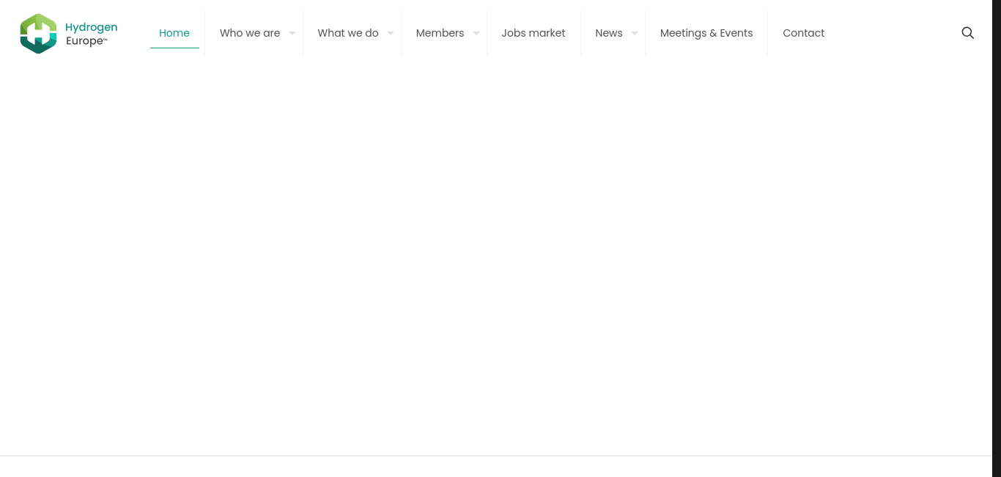Visit the Jobs market page
This screenshot has height=477, width=1001.
533,33
